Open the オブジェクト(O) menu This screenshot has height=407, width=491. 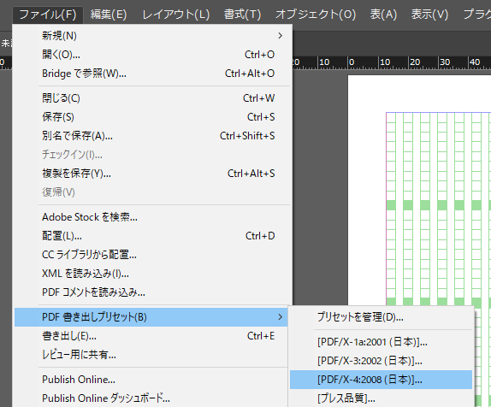click(x=316, y=15)
